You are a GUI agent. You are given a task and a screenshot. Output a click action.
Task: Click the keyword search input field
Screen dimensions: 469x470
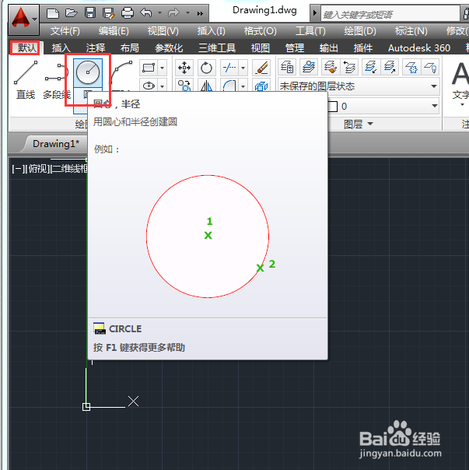pyautogui.click(x=390, y=14)
